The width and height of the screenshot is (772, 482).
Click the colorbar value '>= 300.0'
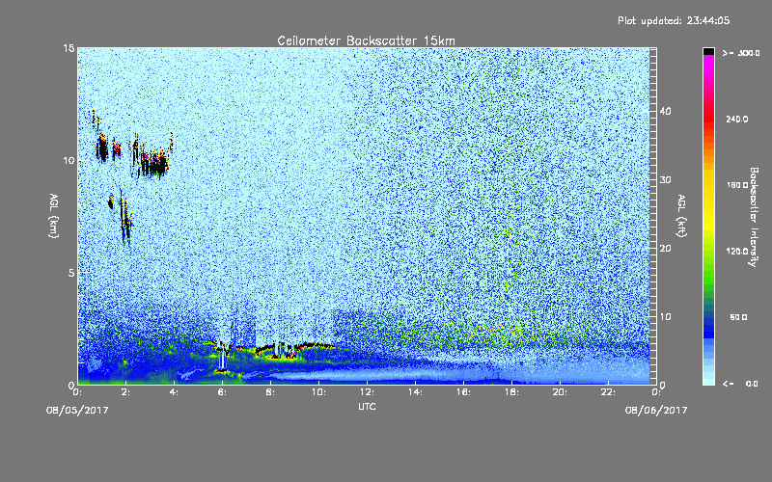(741, 53)
